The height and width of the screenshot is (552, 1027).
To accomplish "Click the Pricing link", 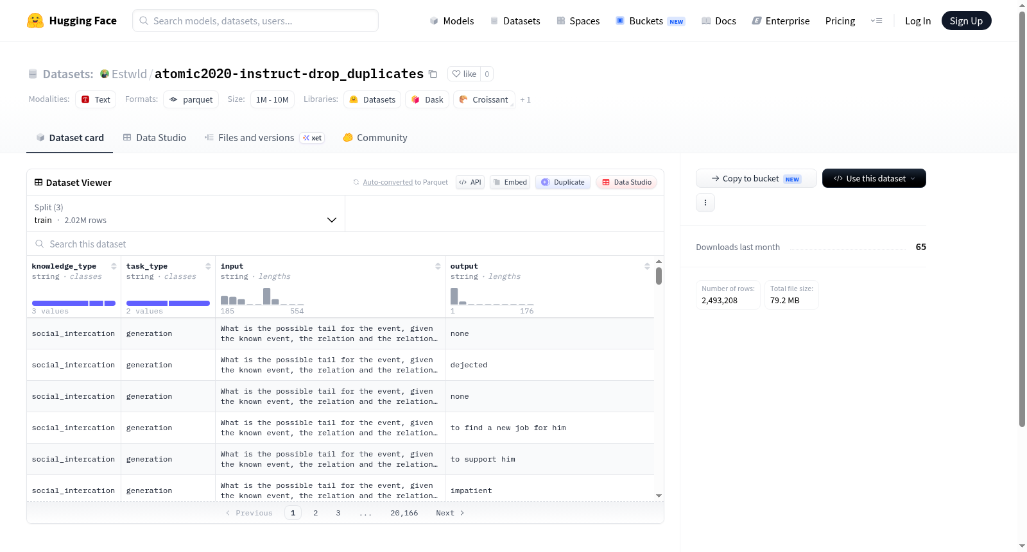I will (840, 21).
